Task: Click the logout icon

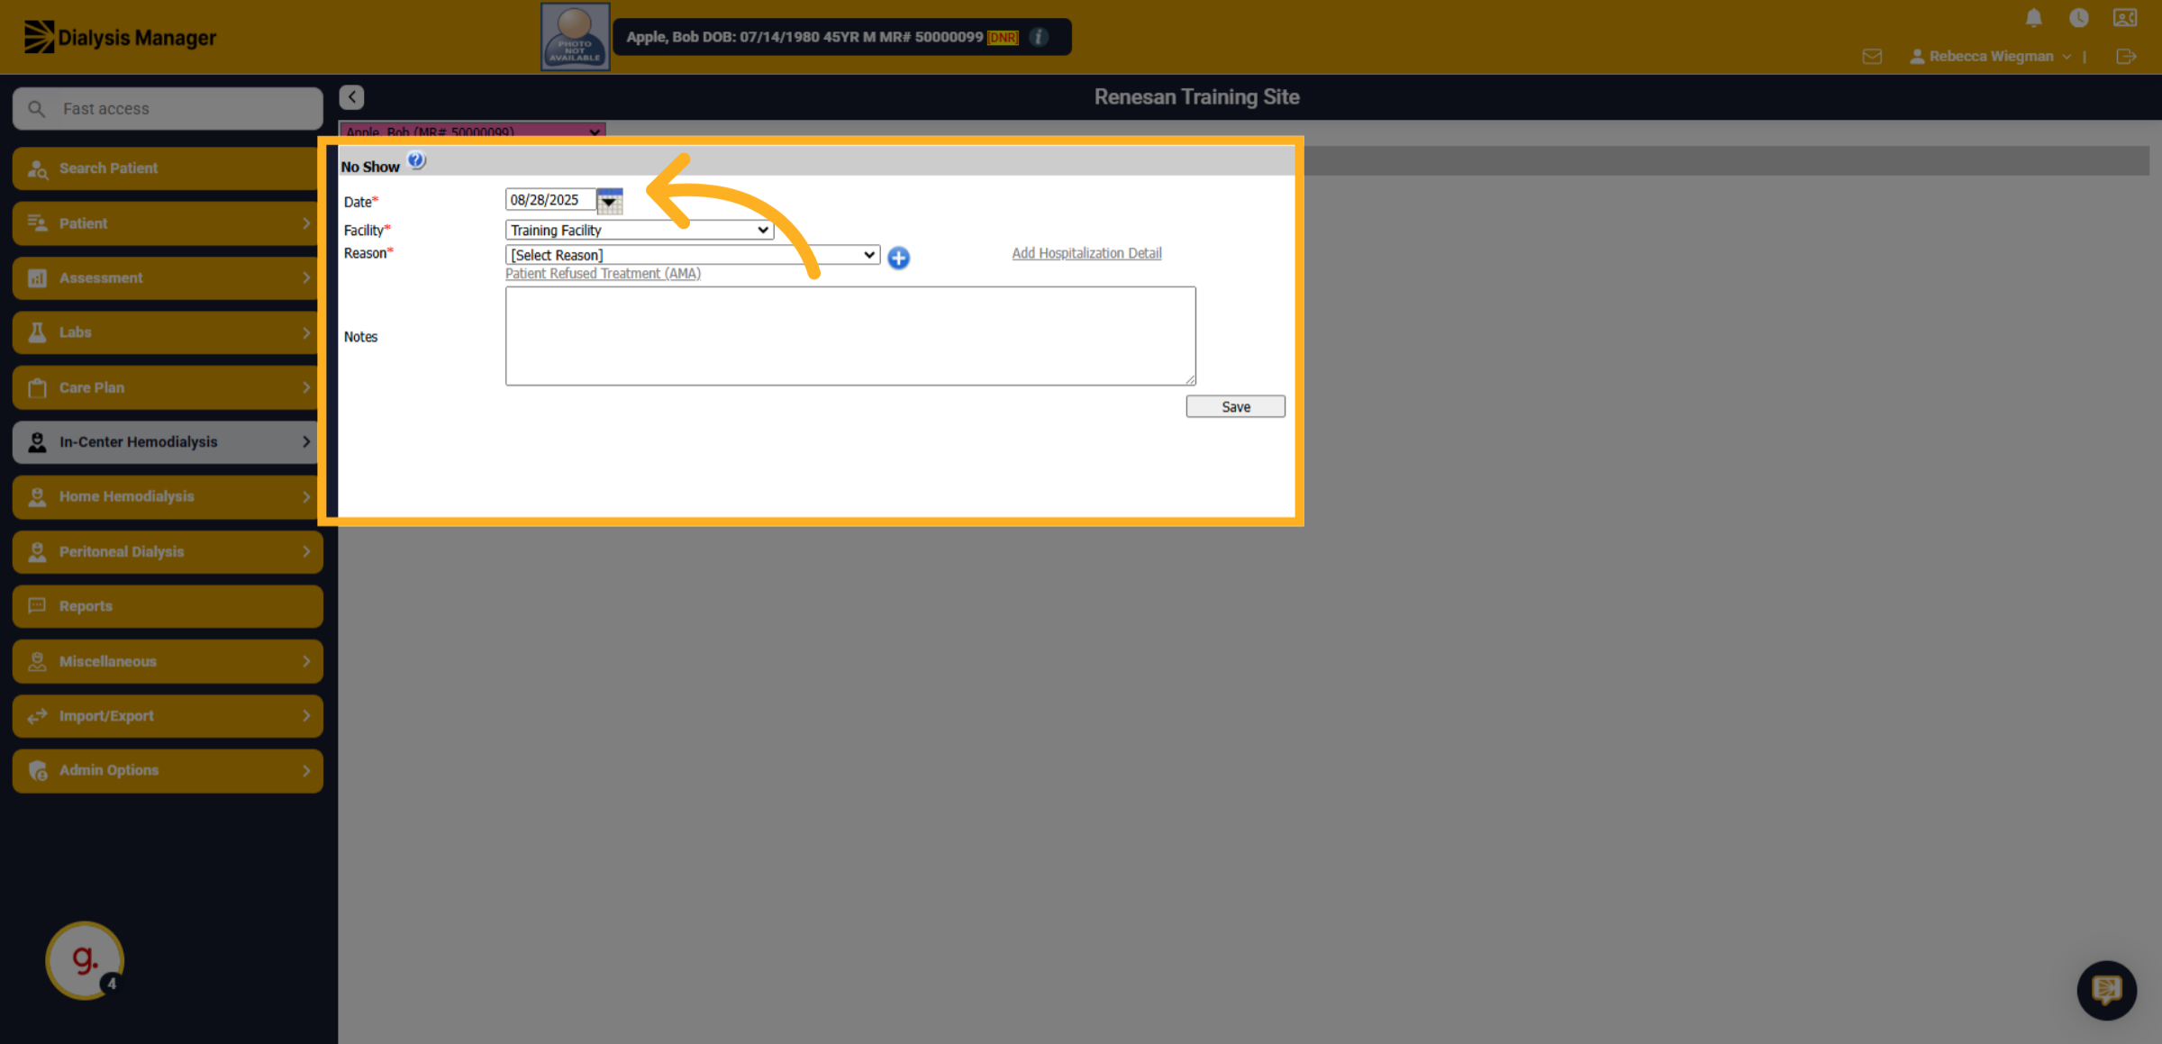Action: click(2126, 57)
